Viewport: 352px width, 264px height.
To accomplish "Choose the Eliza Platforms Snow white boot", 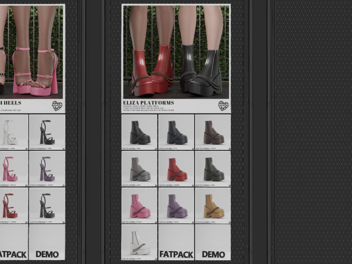I will tap(140, 242).
